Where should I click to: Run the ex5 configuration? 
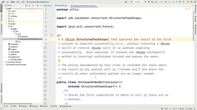[x=145, y=2]
